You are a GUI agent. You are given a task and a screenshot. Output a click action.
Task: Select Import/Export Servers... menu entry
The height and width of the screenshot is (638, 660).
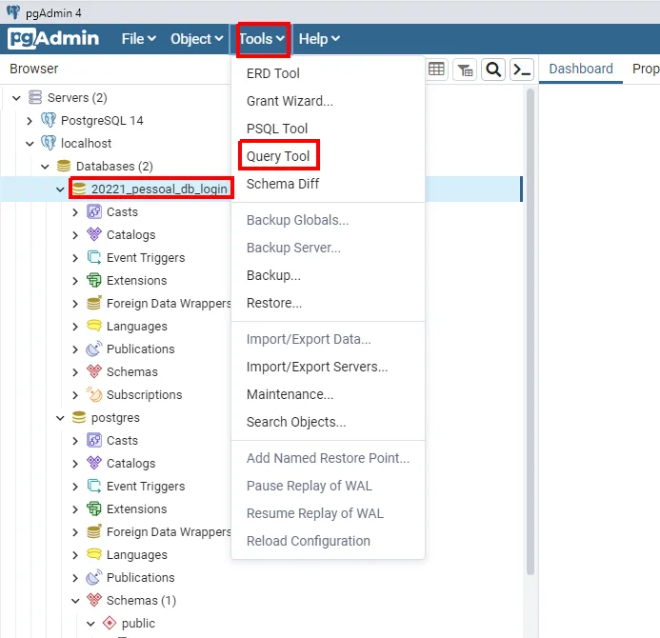[317, 367]
